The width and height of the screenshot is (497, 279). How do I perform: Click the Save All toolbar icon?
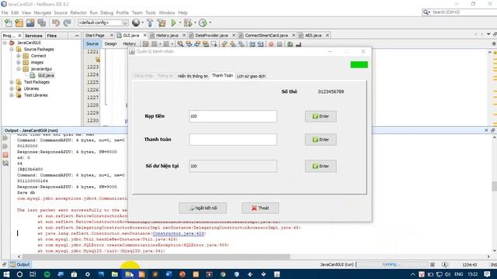(41, 22)
